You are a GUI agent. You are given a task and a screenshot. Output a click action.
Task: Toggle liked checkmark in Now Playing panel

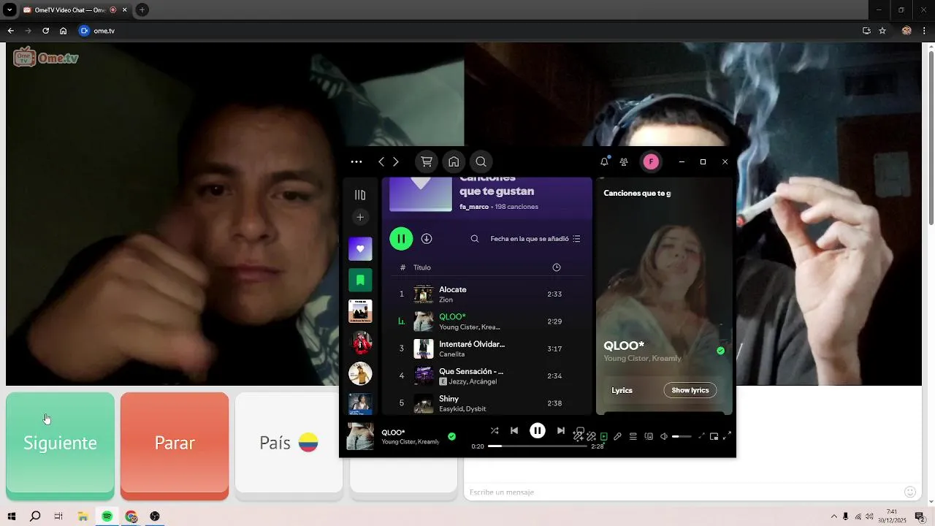721,351
